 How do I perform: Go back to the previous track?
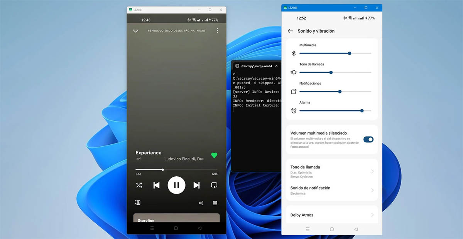(156, 185)
